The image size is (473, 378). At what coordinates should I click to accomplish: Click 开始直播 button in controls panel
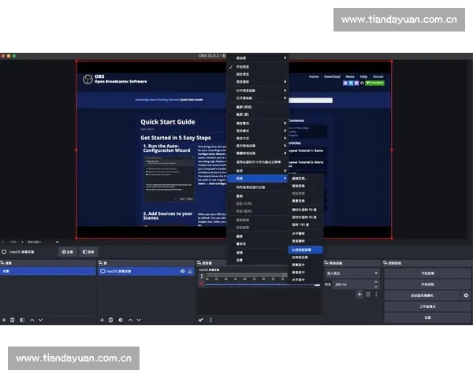click(x=427, y=273)
